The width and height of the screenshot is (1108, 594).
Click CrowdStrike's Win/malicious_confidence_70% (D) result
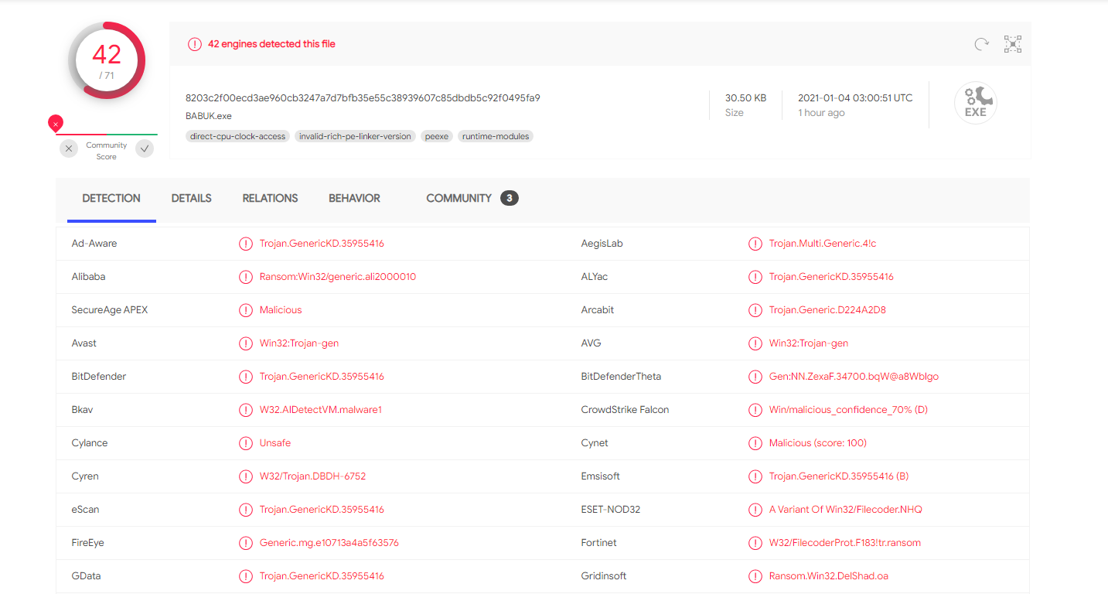click(848, 410)
